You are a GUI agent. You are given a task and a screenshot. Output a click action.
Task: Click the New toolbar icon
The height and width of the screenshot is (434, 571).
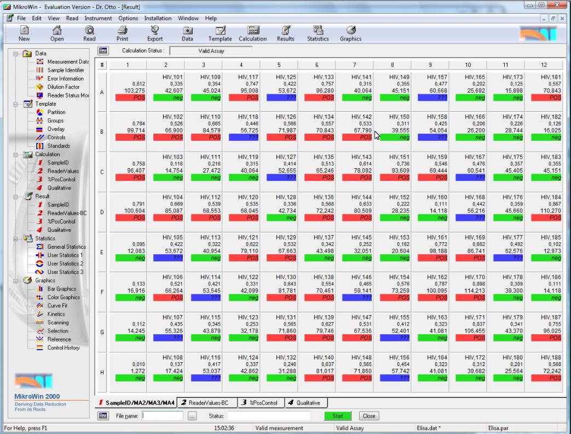[x=24, y=33]
